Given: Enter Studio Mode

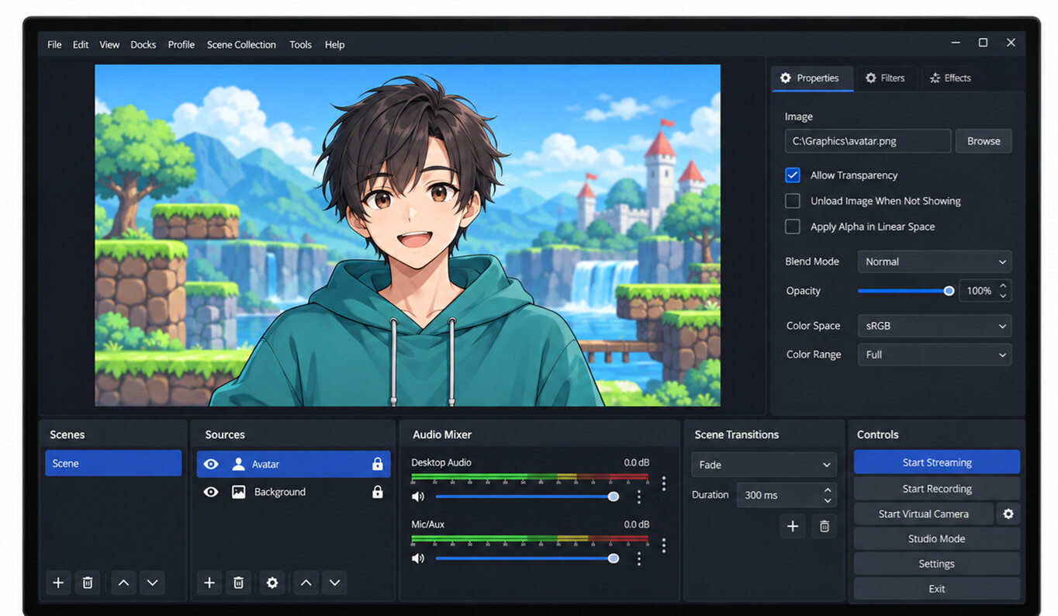Looking at the screenshot, I should [937, 538].
